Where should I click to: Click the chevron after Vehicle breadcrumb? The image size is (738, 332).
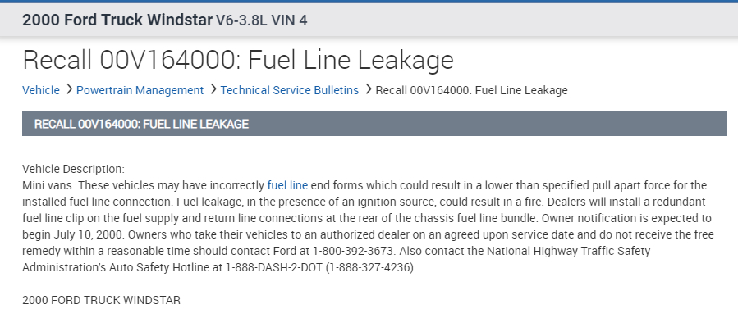click(68, 89)
